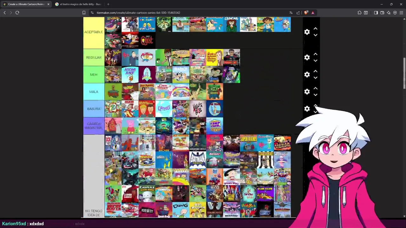Move MALA tier down with arrow
406x228 pixels.
[315, 95]
